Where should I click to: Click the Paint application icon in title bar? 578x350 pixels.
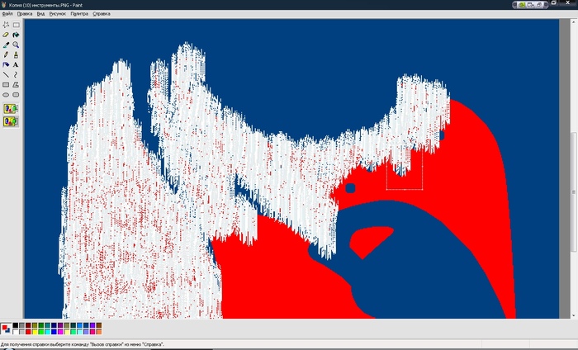[x=3, y=5]
